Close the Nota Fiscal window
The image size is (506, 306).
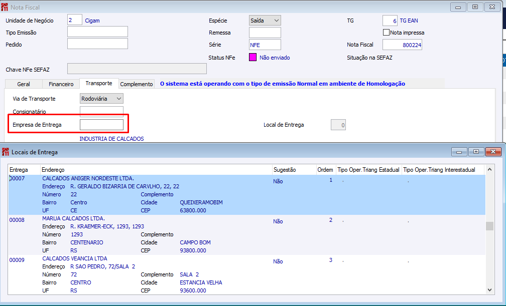click(x=492, y=7)
